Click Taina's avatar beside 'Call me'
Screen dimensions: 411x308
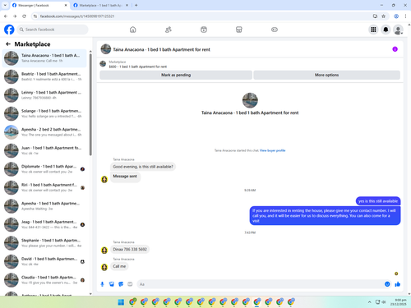click(x=104, y=267)
